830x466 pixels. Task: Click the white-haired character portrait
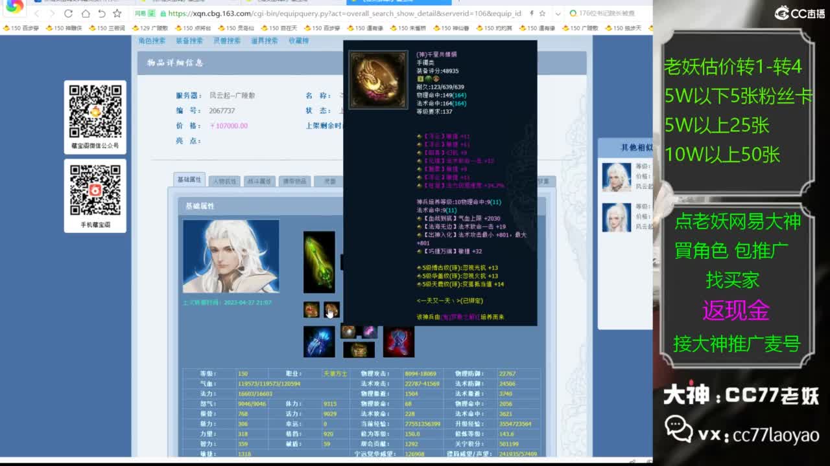[231, 256]
